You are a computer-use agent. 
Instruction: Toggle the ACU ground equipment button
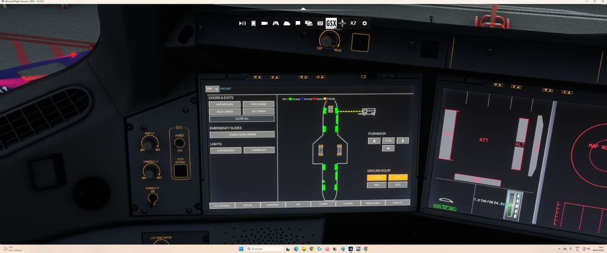pos(398,185)
